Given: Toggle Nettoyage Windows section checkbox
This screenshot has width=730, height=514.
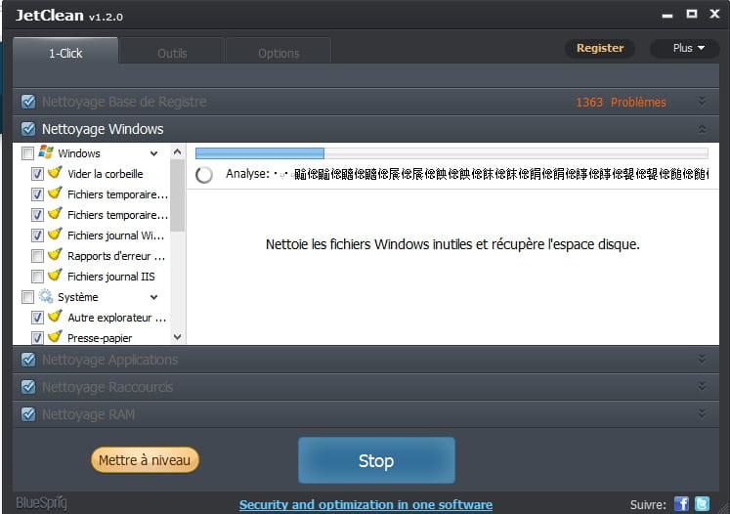Looking at the screenshot, I should (x=28, y=129).
